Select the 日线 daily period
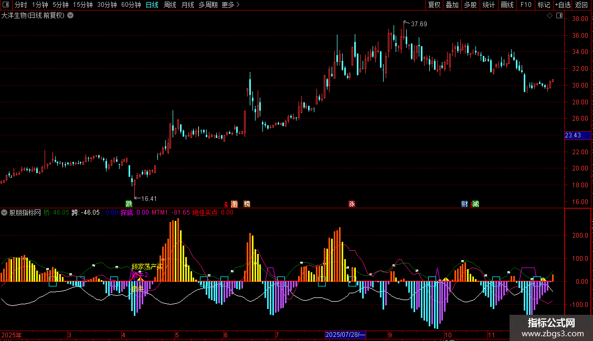The width and height of the screenshot is (593, 341). [152, 5]
